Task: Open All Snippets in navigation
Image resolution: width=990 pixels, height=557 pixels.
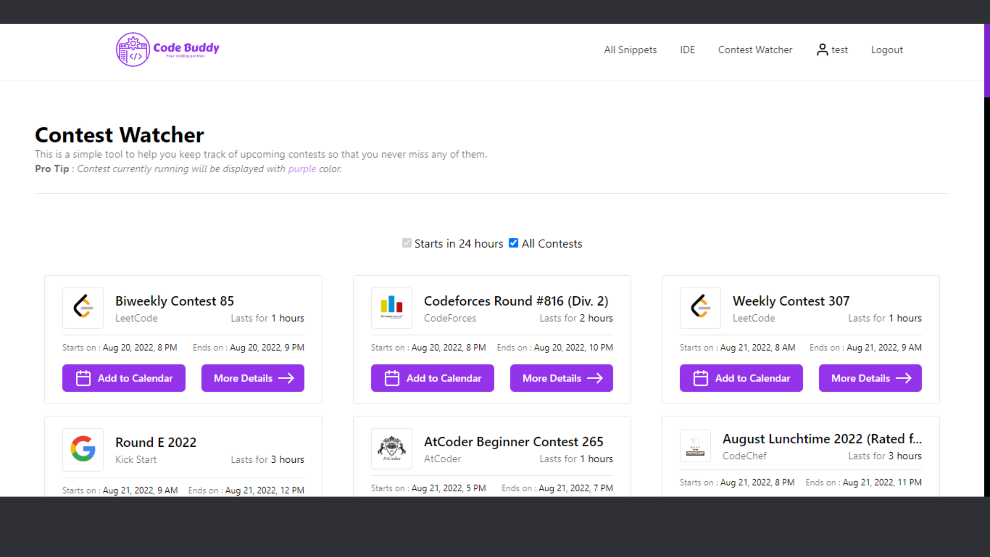Action: pos(630,50)
